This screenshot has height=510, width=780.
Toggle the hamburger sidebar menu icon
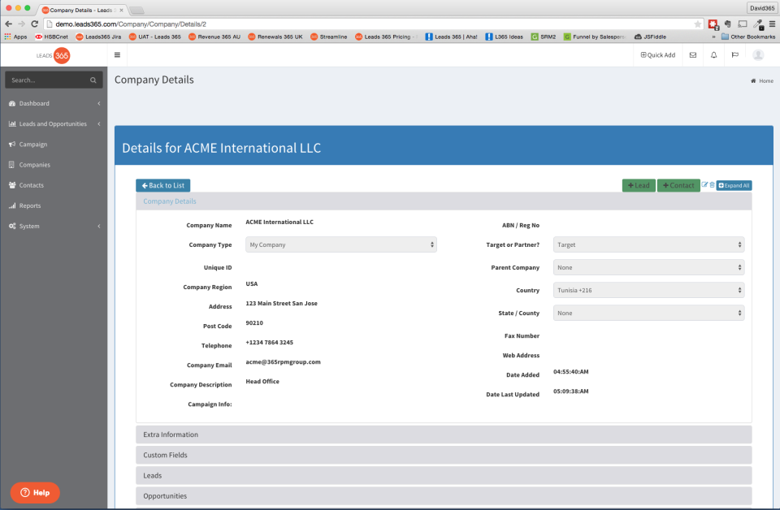coord(117,55)
